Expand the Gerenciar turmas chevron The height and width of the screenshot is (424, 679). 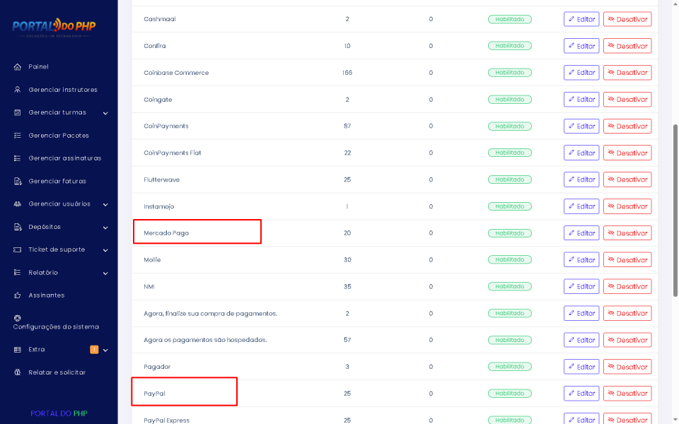pyautogui.click(x=105, y=113)
